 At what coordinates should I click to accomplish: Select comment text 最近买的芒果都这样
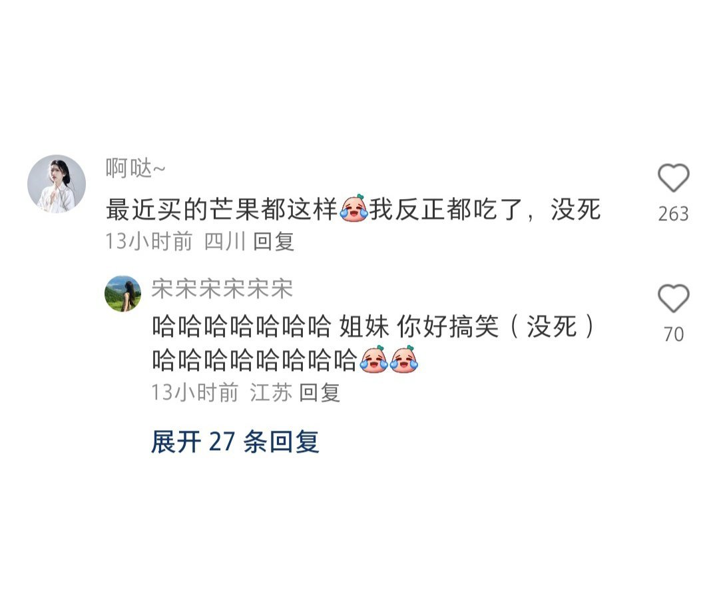click(222, 210)
